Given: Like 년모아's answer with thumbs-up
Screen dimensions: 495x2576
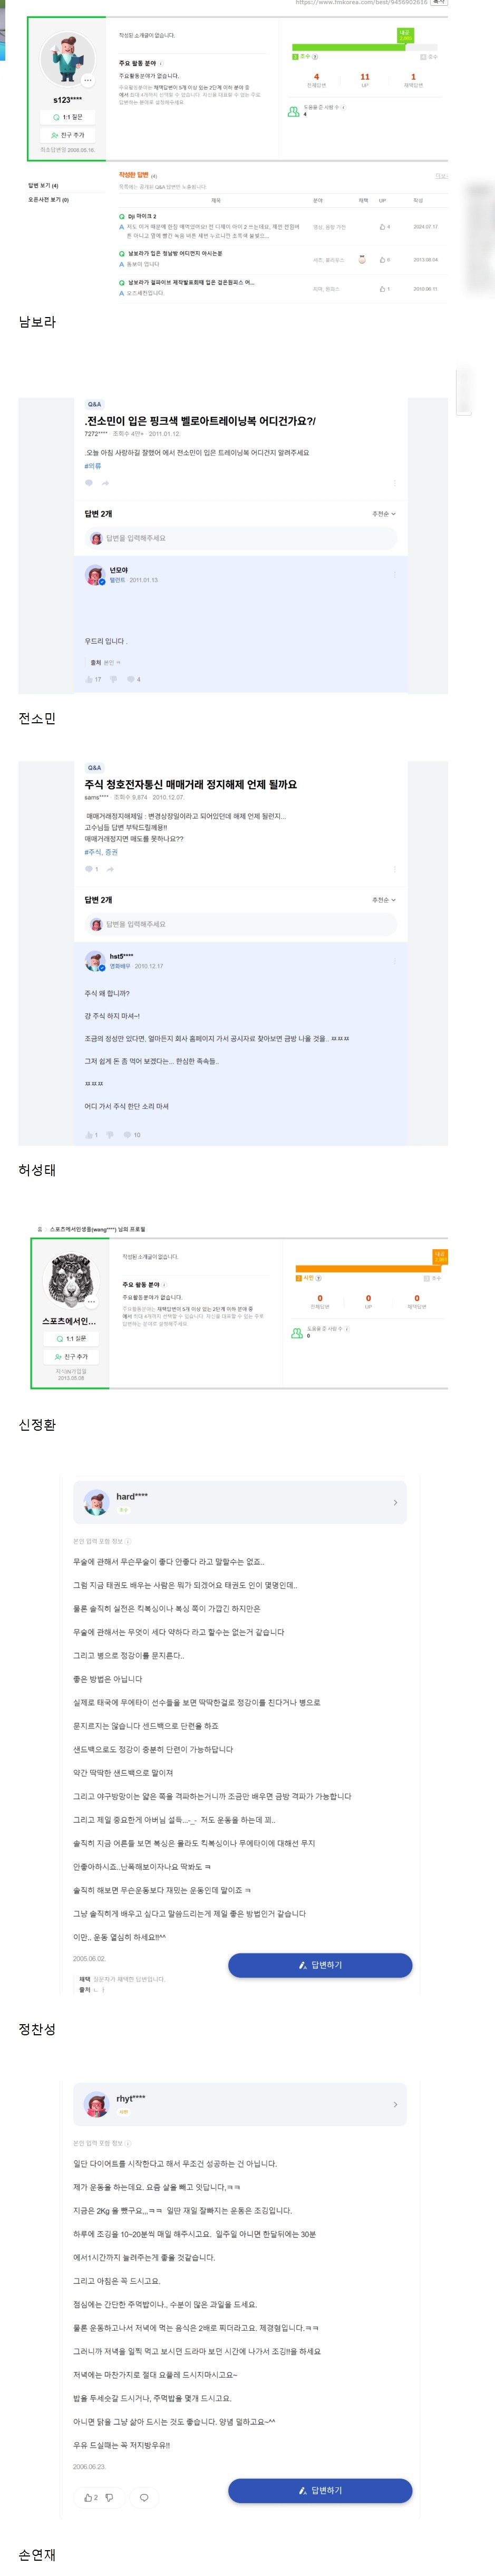Looking at the screenshot, I should pos(89,679).
